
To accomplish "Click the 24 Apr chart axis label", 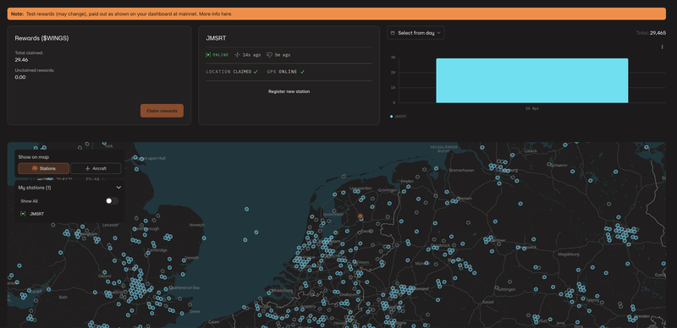I will (x=532, y=108).
